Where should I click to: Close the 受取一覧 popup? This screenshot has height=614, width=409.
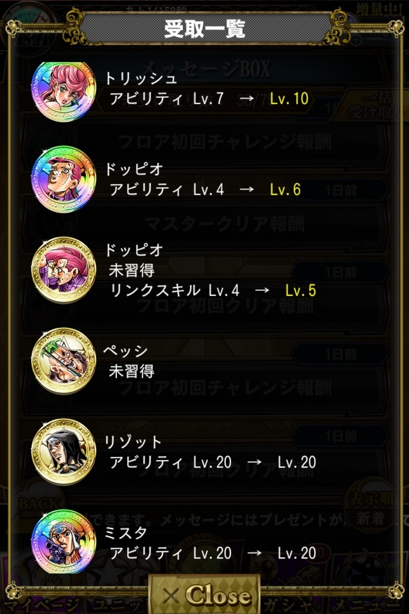(204, 595)
